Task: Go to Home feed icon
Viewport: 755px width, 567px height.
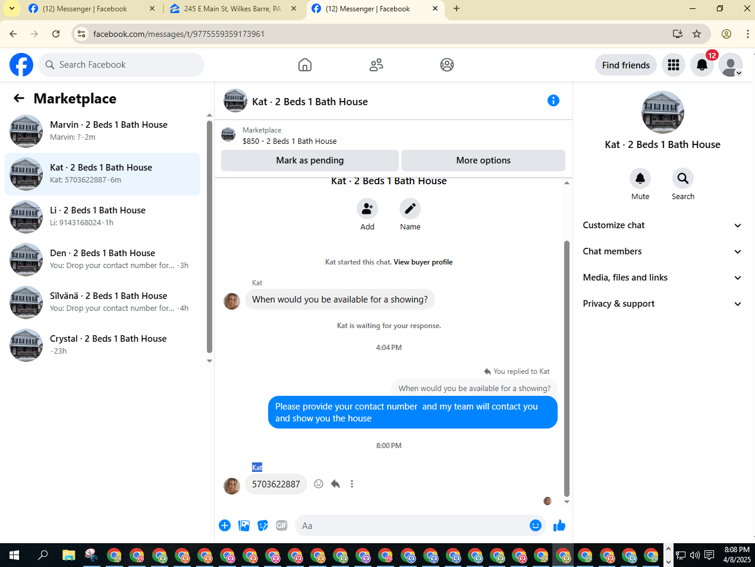Action: tap(305, 65)
